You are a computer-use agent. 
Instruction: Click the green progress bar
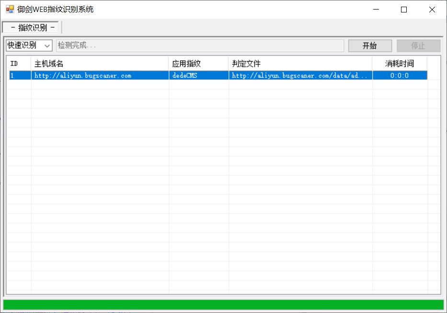(x=223, y=304)
